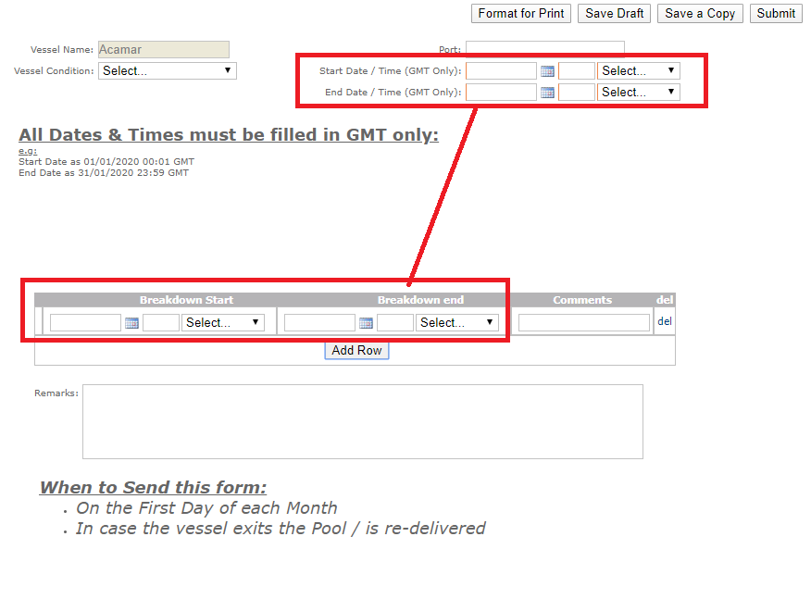The height and width of the screenshot is (599, 811).
Task: Delete the breakdown row via del link
Action: click(x=664, y=321)
